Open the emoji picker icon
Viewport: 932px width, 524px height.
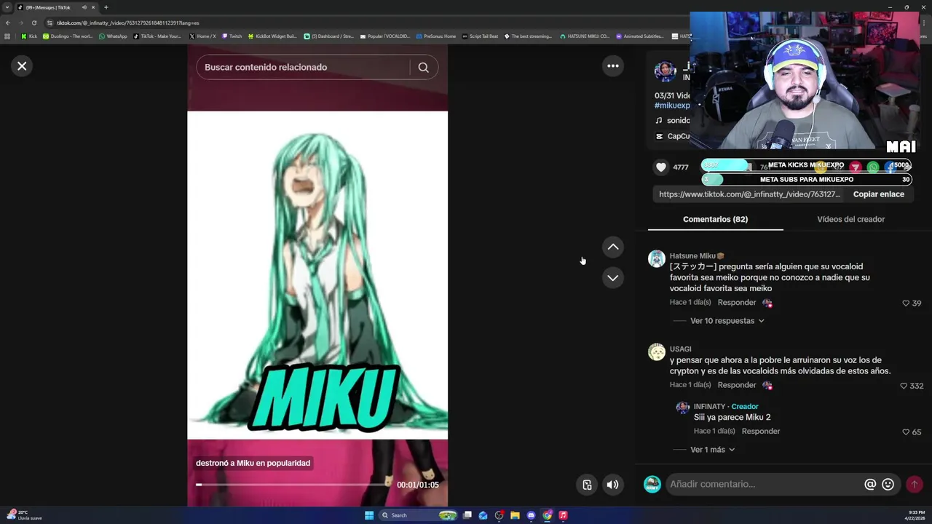tap(888, 485)
